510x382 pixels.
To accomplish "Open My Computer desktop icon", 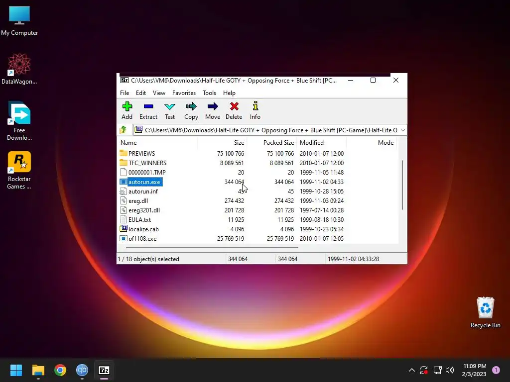I will (19, 21).
